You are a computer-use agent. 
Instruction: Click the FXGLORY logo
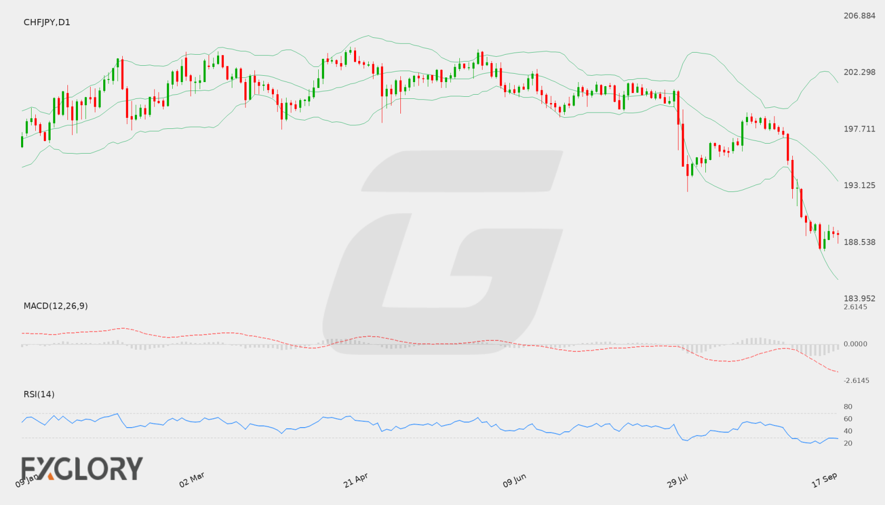[x=82, y=469]
